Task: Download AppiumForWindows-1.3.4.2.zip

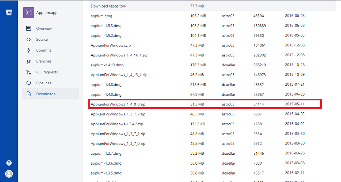Action: 117,124
